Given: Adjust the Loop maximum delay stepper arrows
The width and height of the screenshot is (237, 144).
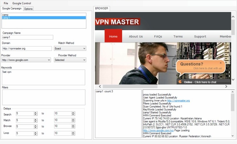Looking at the screenshot, I should pyautogui.click(x=73, y=133).
